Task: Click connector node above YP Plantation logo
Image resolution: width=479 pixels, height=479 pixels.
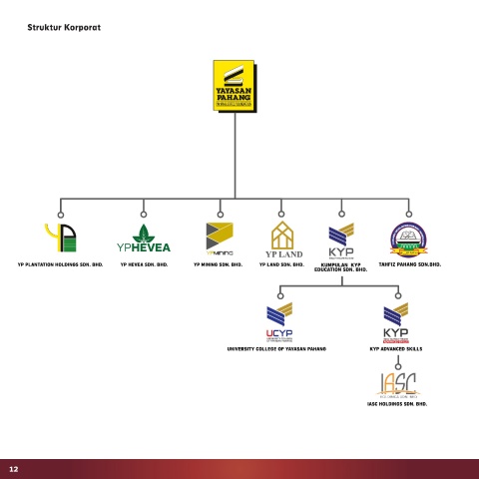Action: pyautogui.click(x=61, y=215)
